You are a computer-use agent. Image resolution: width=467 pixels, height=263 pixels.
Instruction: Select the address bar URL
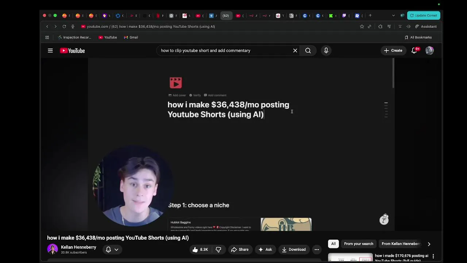[x=151, y=26]
